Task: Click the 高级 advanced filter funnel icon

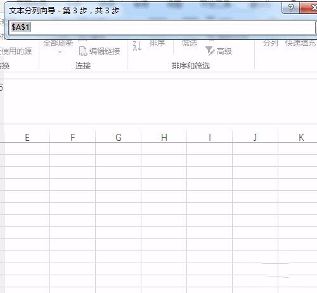Action: tap(210, 51)
